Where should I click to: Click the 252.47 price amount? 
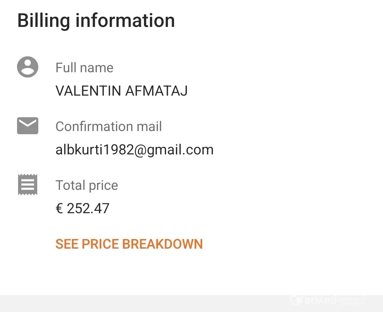pyautogui.click(x=88, y=209)
